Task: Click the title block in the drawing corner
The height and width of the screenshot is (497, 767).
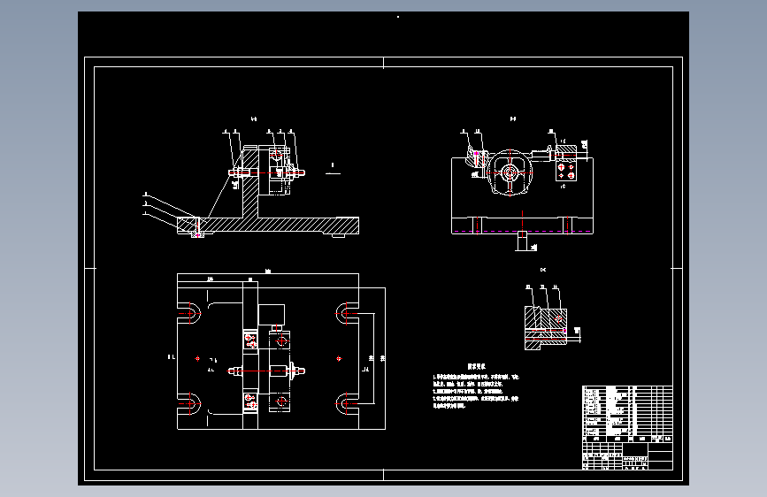Action: pos(627,456)
